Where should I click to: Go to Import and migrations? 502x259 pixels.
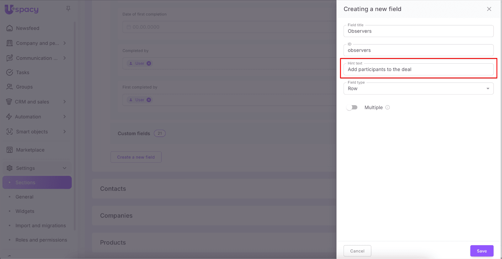pos(40,226)
